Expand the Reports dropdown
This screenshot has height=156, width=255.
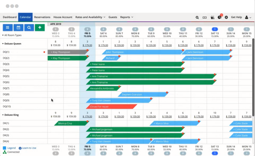pos(127,17)
